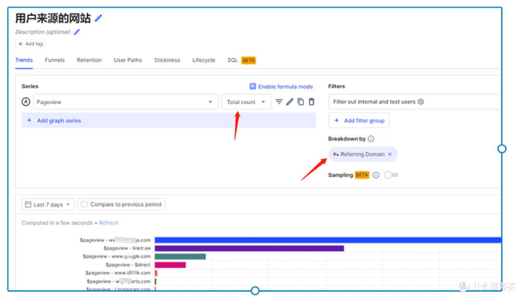Open the Last 7 days date range dropdown

48,205
